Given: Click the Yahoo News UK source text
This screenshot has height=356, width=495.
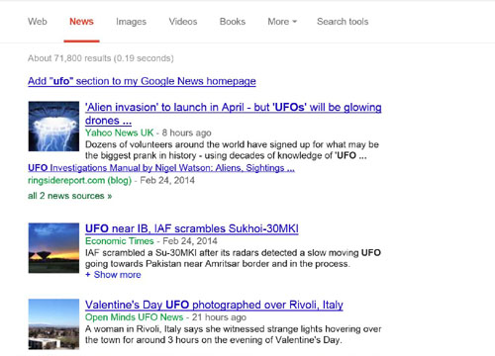Looking at the screenshot, I should 120,133.
